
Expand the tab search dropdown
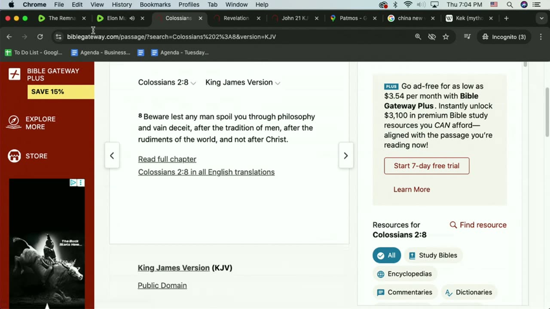click(x=541, y=18)
